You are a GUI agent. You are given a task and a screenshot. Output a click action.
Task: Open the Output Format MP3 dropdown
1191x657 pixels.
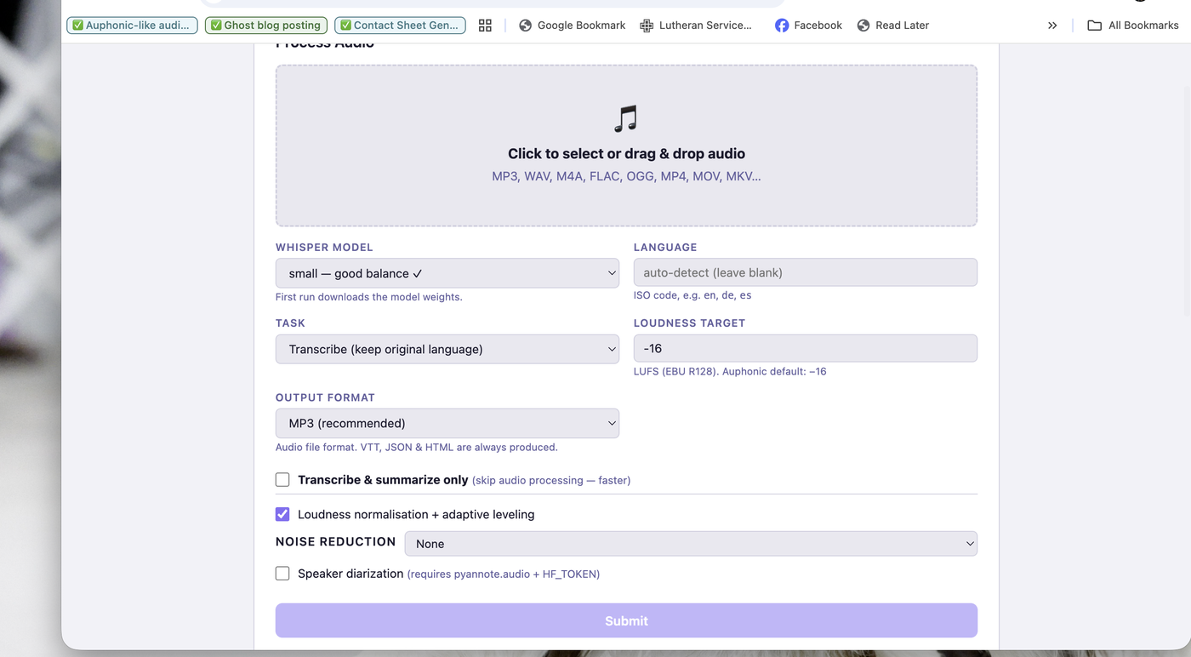pyautogui.click(x=447, y=423)
